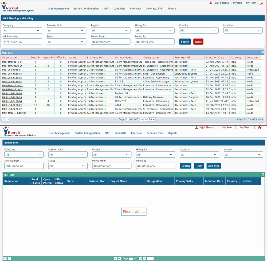Click the Add MRF button
Image resolution: width=267 pixels, height=261 pixels.
coord(214,166)
